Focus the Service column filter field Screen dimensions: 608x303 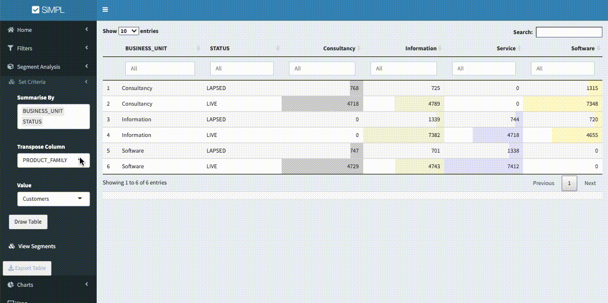pos(483,68)
